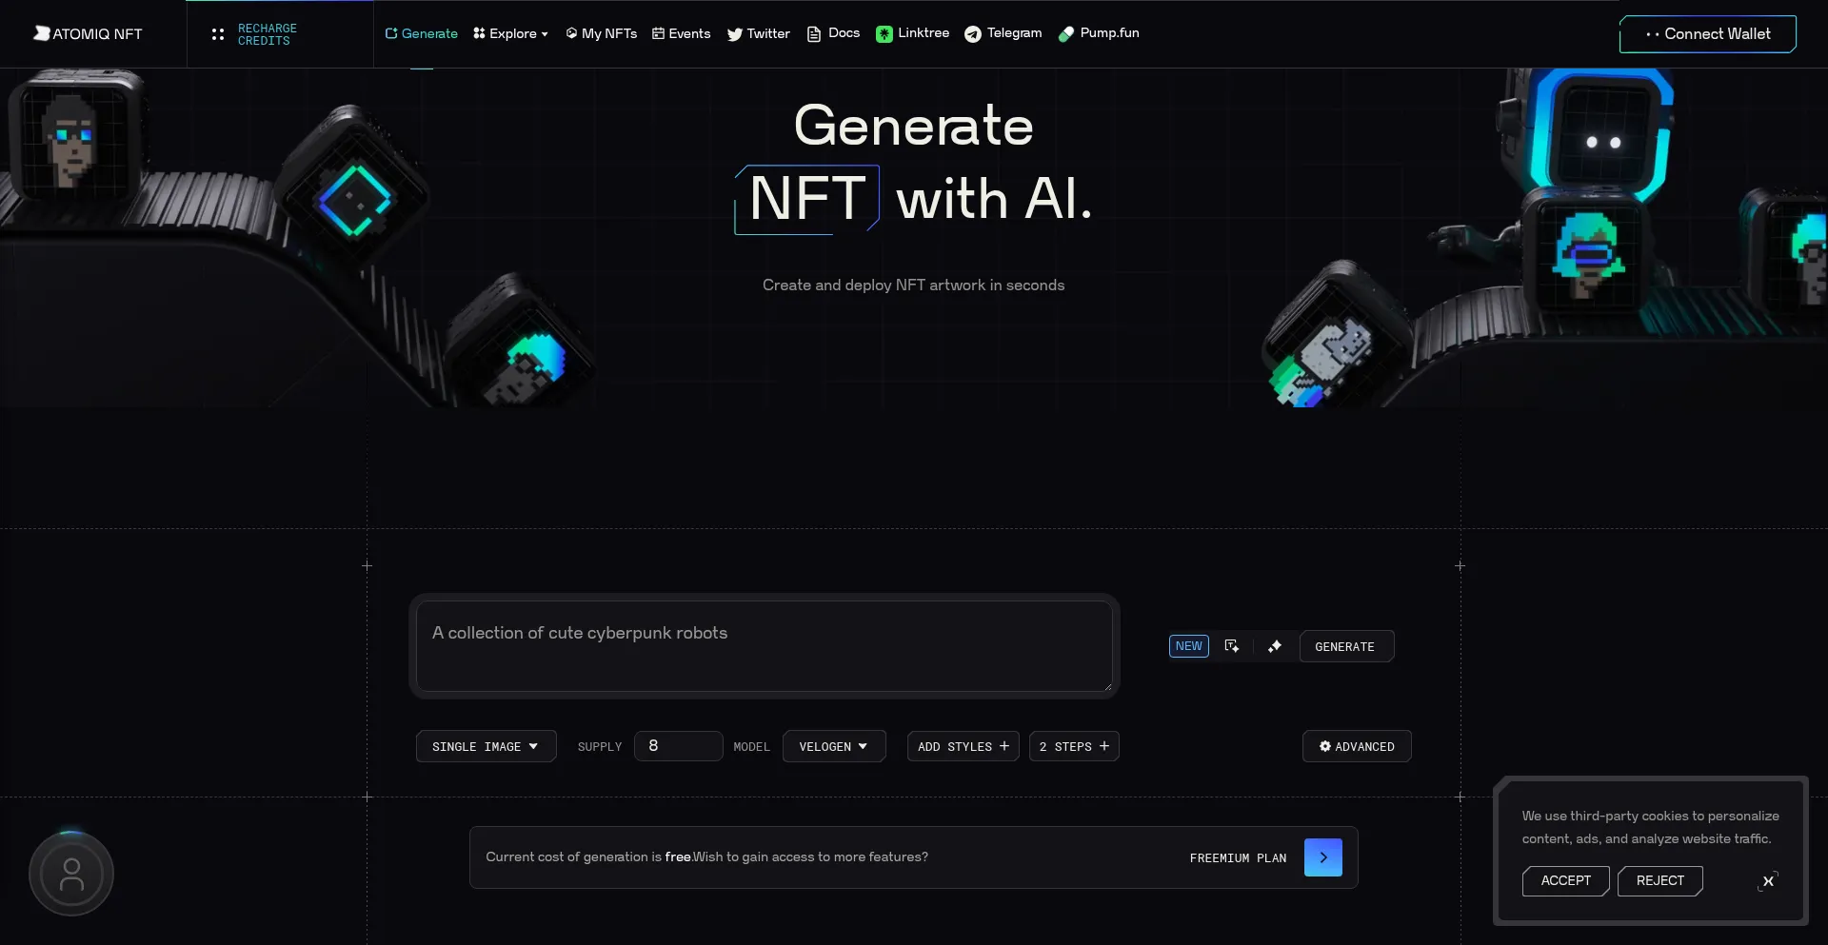Open the Twitter link
This screenshot has width=1828, height=945.
click(x=758, y=33)
